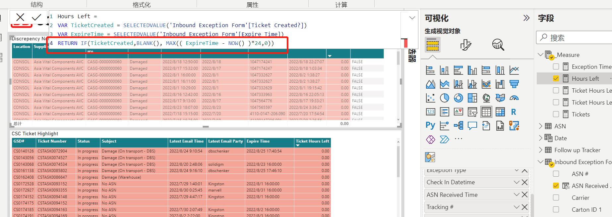The image size is (612, 217).
Task: Check the Carrier field
Action: tap(556, 197)
